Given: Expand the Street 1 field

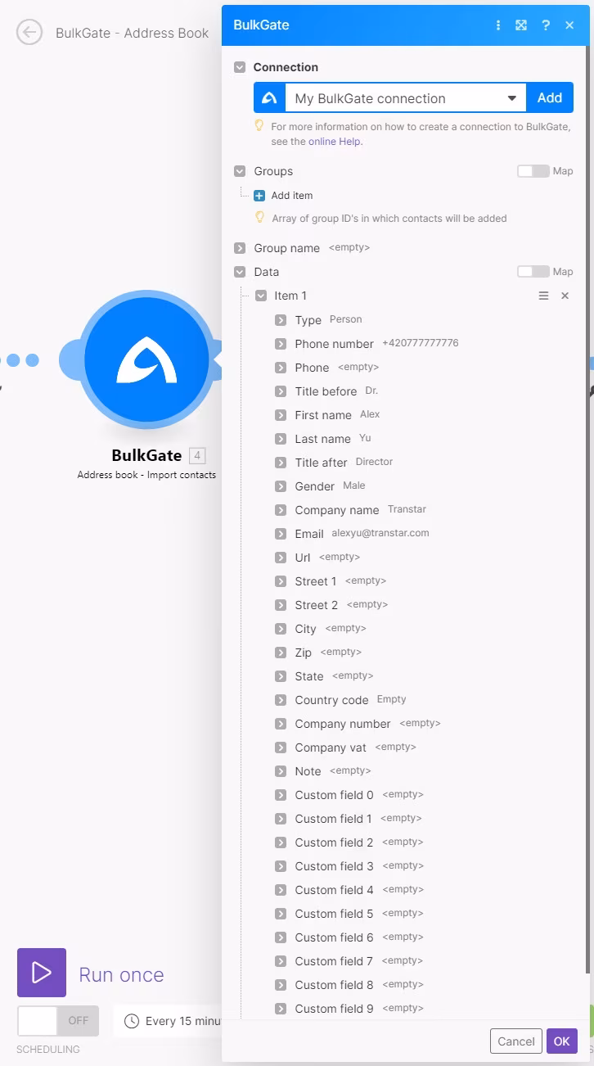Looking at the screenshot, I should [x=281, y=581].
